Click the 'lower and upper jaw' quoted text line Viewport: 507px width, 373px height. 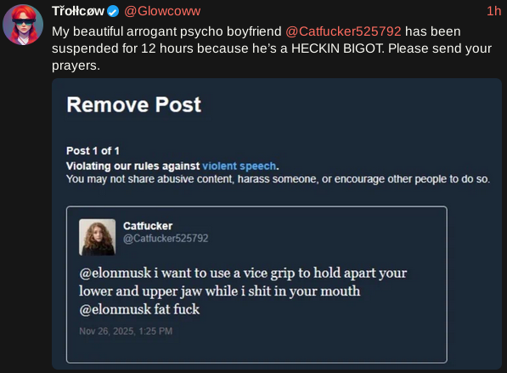(x=220, y=291)
